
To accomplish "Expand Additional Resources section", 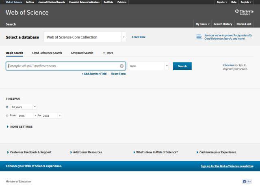I will pyautogui.click(x=86, y=152).
